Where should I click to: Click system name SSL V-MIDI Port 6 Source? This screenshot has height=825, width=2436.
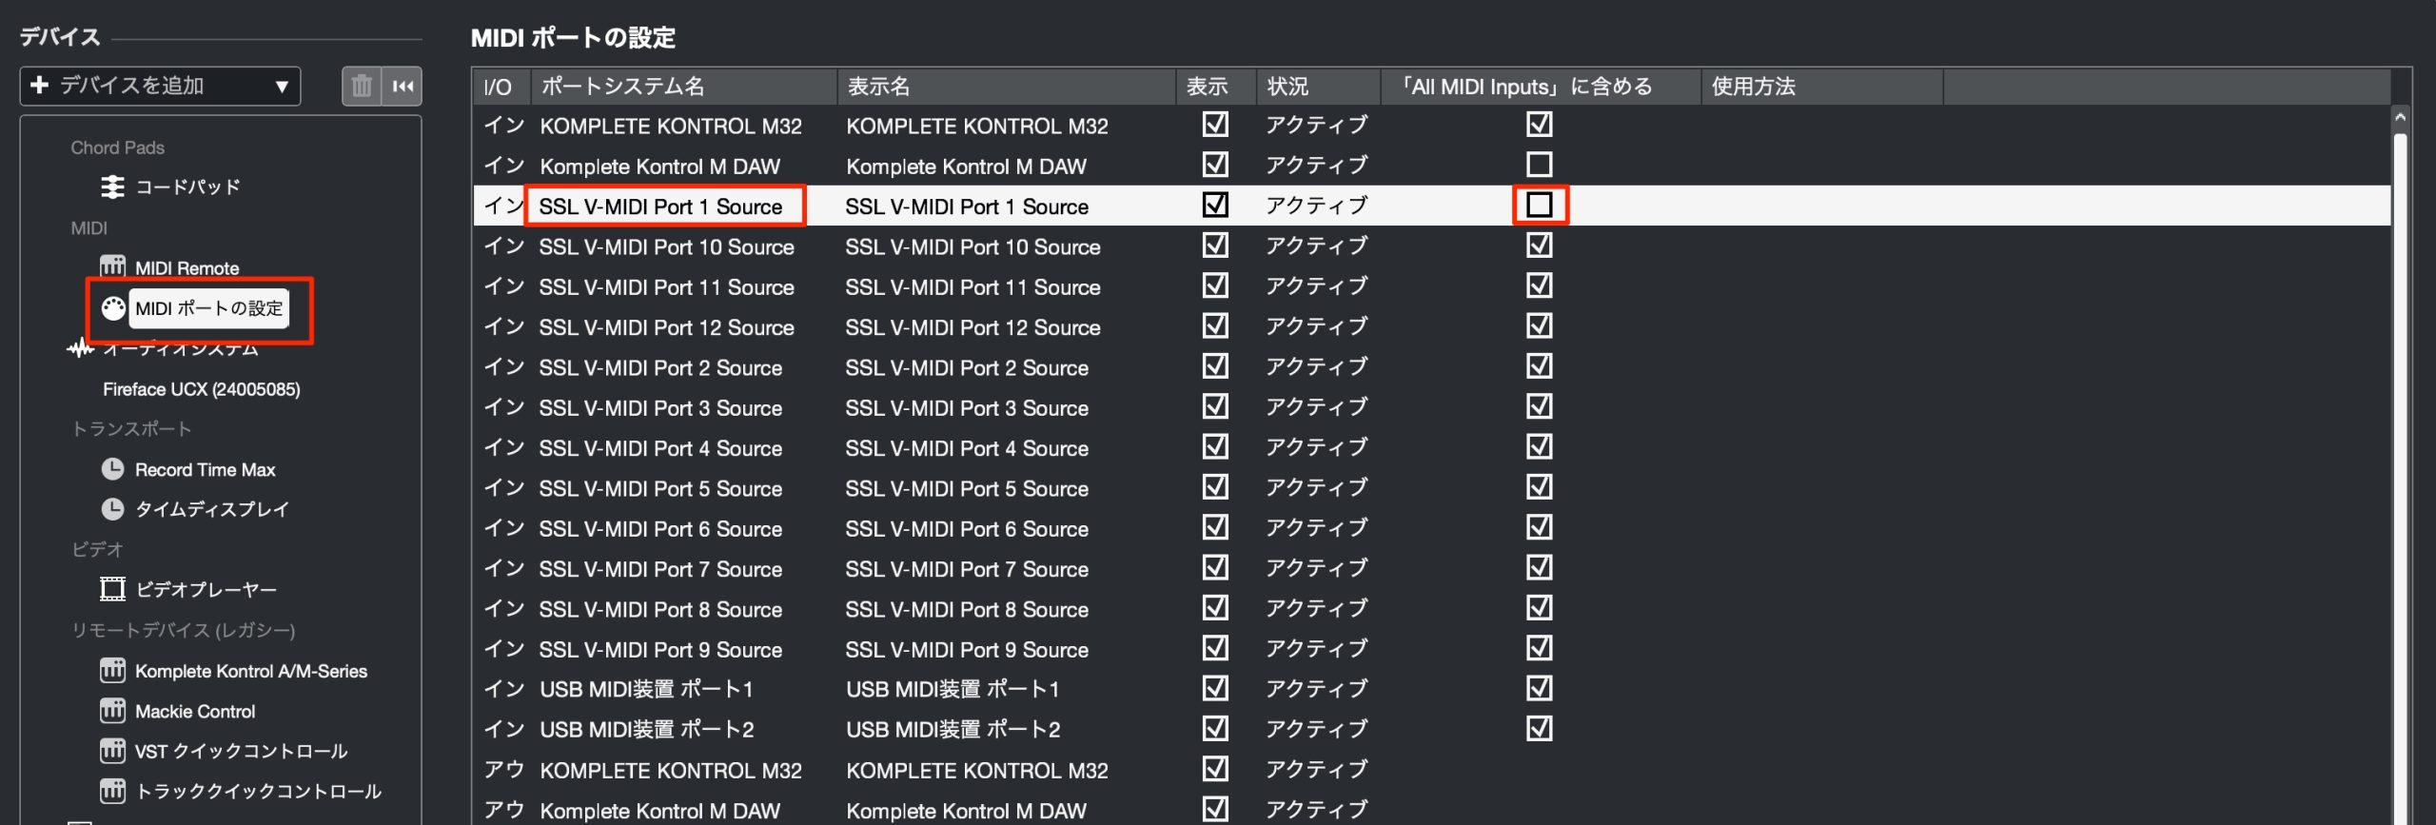point(660,529)
